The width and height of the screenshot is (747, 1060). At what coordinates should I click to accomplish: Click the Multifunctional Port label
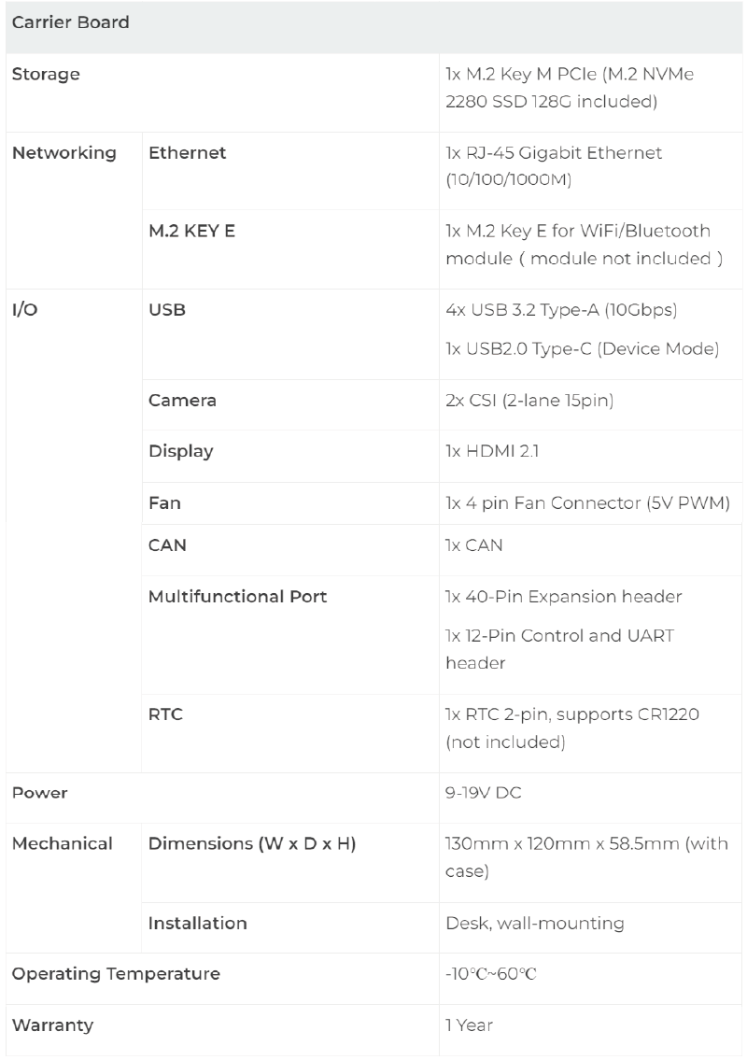click(237, 596)
